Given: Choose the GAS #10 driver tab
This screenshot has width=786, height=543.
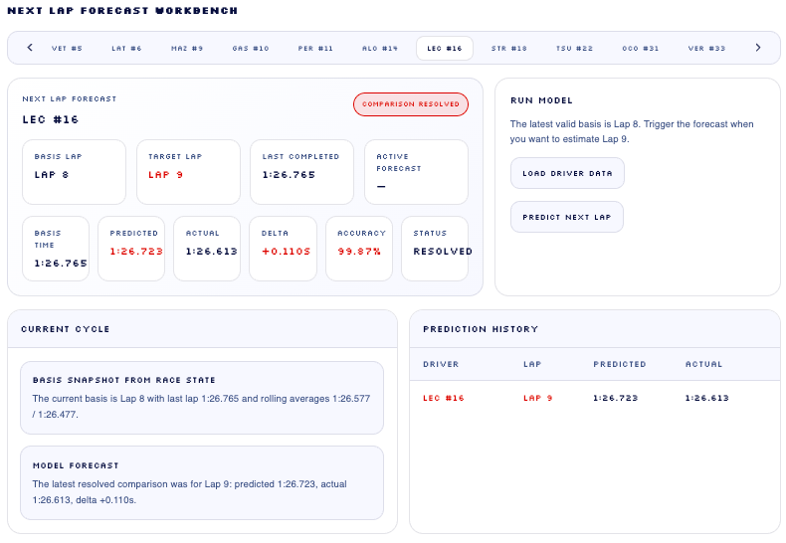Looking at the screenshot, I should (x=251, y=48).
